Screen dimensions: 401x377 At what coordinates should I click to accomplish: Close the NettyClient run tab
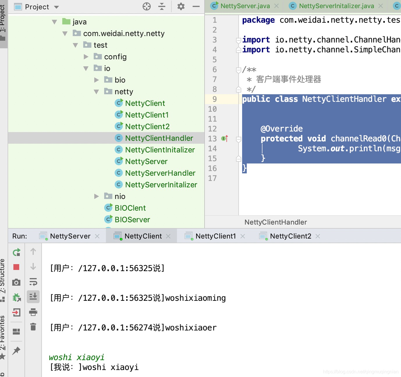coord(168,236)
